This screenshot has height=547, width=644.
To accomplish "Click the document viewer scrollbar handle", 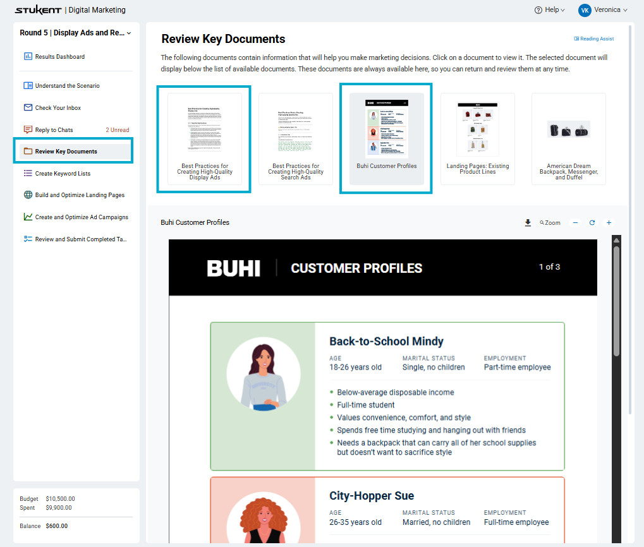I will pyautogui.click(x=616, y=301).
